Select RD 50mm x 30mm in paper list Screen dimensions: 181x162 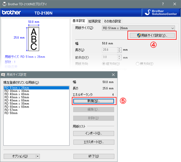click(36, 104)
